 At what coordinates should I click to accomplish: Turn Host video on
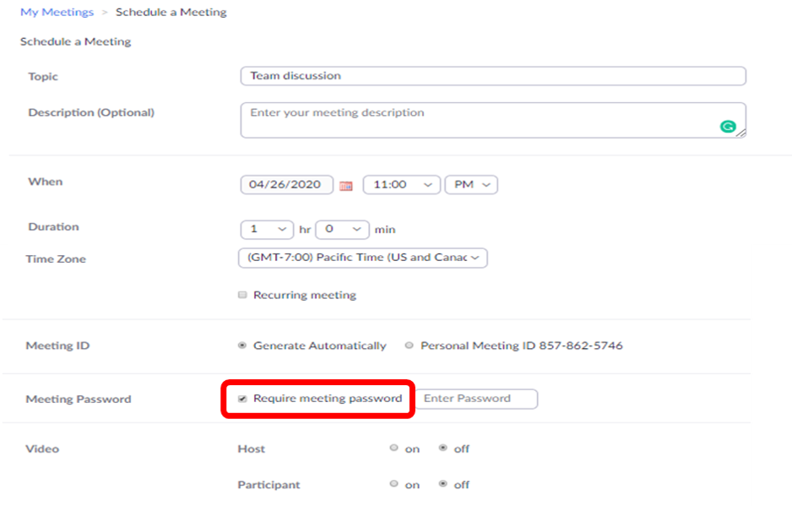[394, 448]
